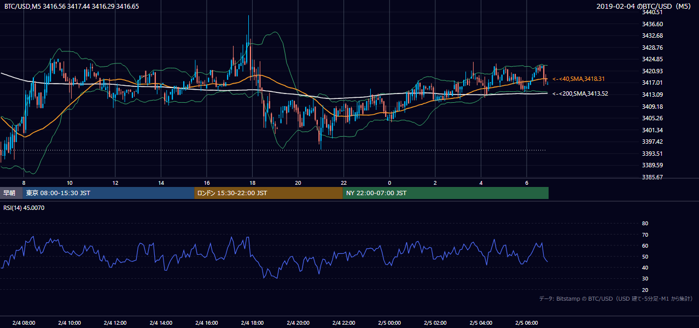699x328 pixels.
Task: Click the 3440.51 price axis value
Action: click(652, 12)
